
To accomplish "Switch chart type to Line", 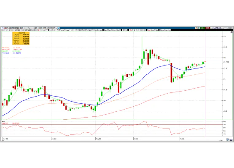I will point(114,30).
